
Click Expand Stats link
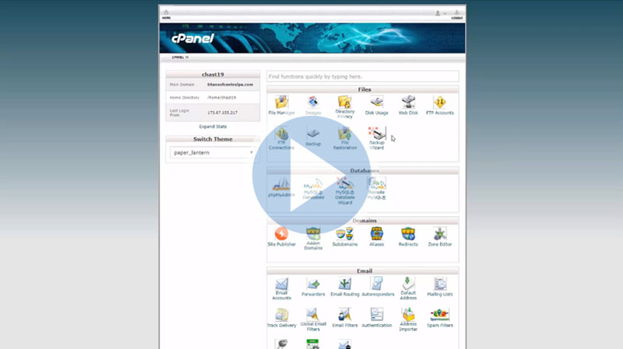coord(213,126)
